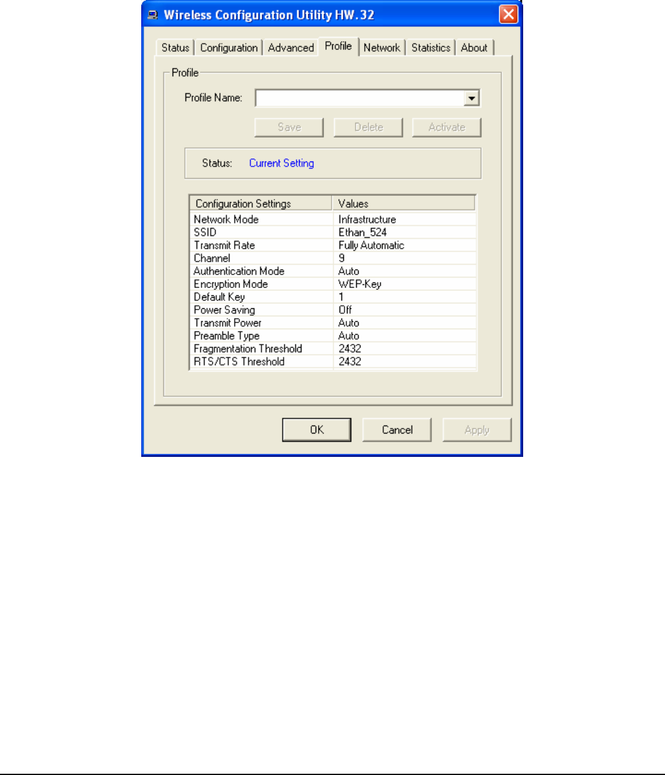The image size is (665, 775).
Task: Go to the Advanced tab
Action: click(x=291, y=48)
